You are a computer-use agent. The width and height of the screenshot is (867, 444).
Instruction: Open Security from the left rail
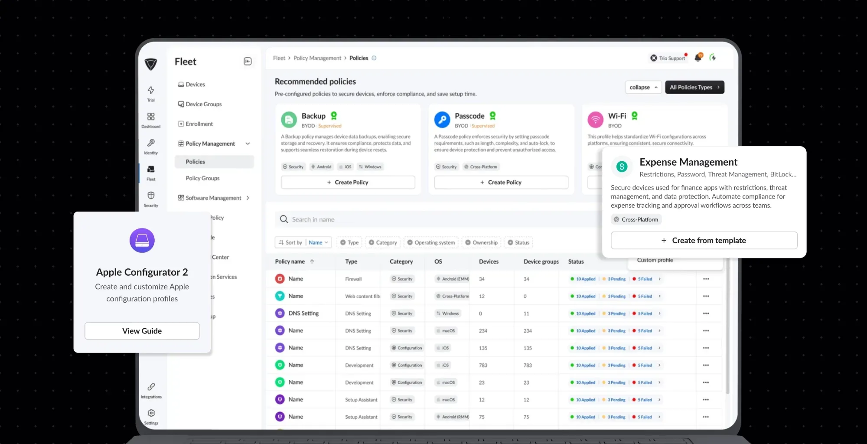pyautogui.click(x=151, y=199)
